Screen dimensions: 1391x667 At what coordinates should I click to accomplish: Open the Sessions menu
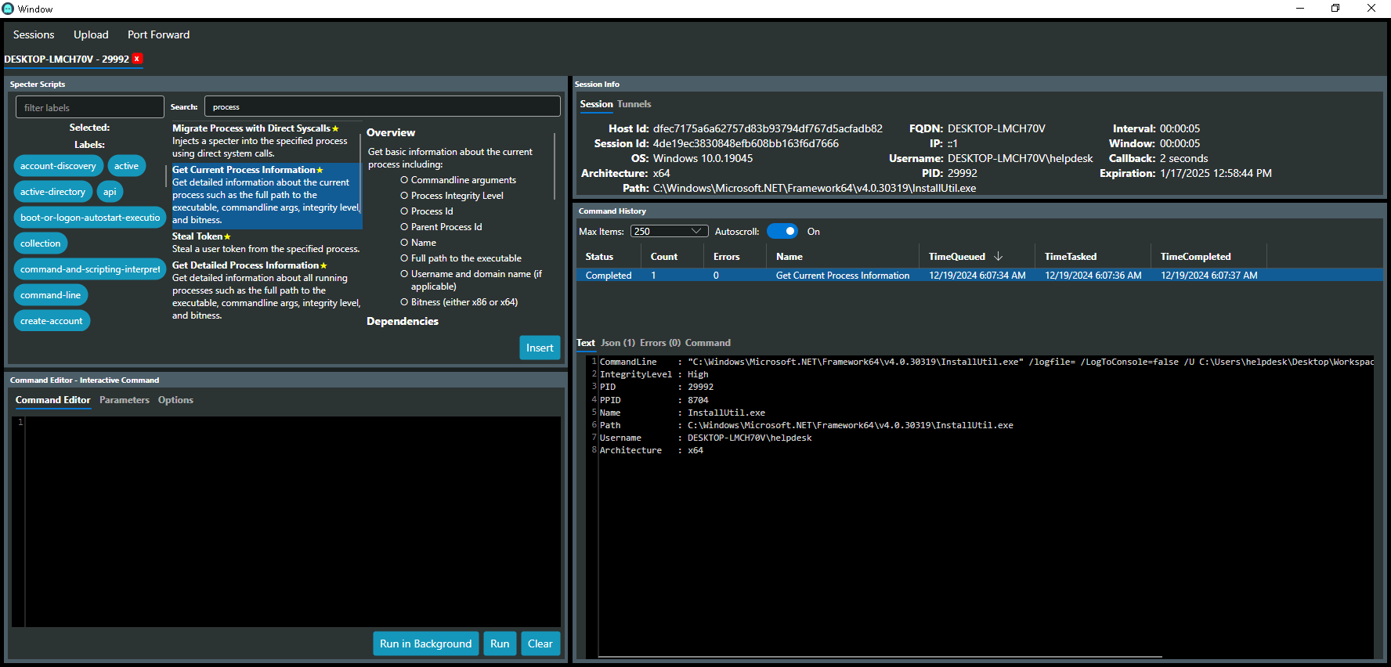click(34, 34)
